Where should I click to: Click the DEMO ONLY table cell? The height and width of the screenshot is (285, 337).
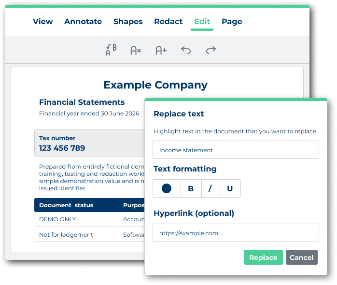click(57, 219)
